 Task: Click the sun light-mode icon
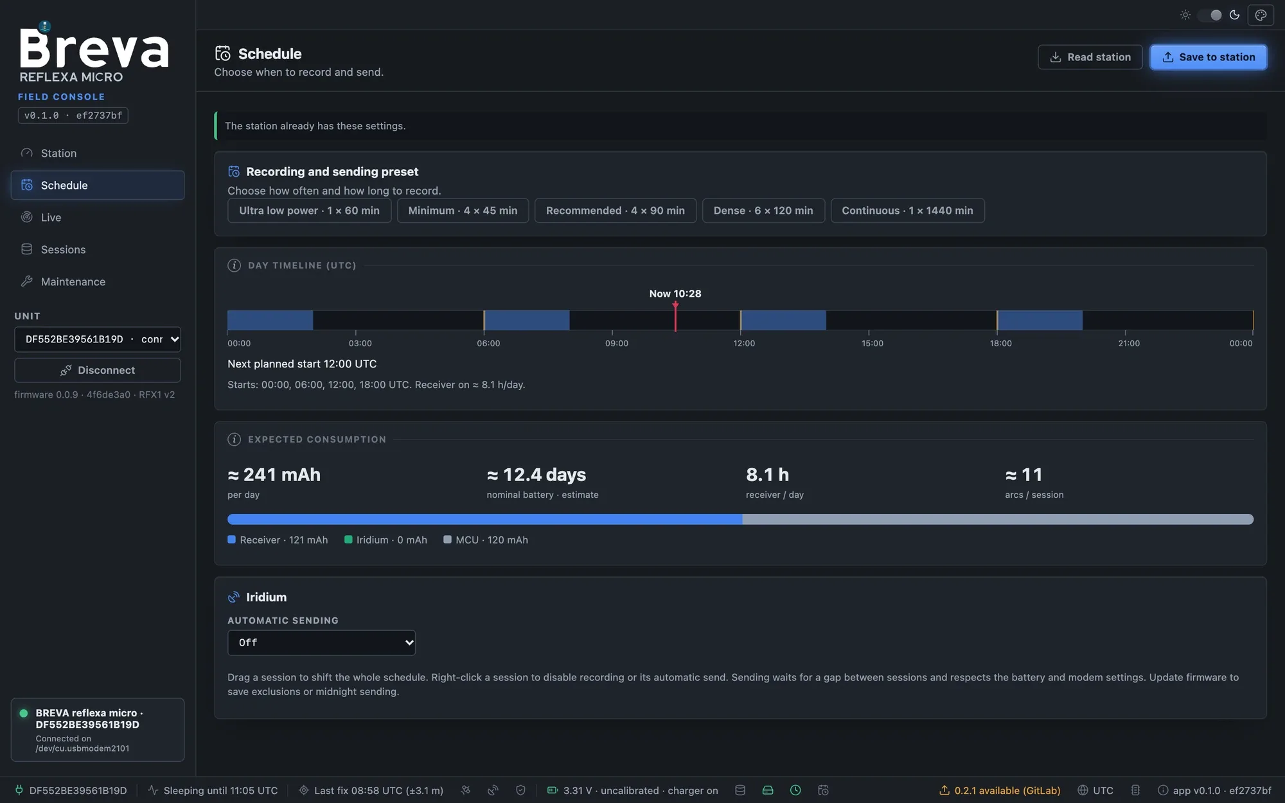(x=1185, y=15)
